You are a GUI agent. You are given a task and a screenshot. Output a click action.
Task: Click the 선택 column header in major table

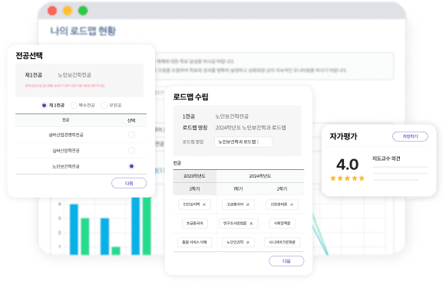click(131, 121)
